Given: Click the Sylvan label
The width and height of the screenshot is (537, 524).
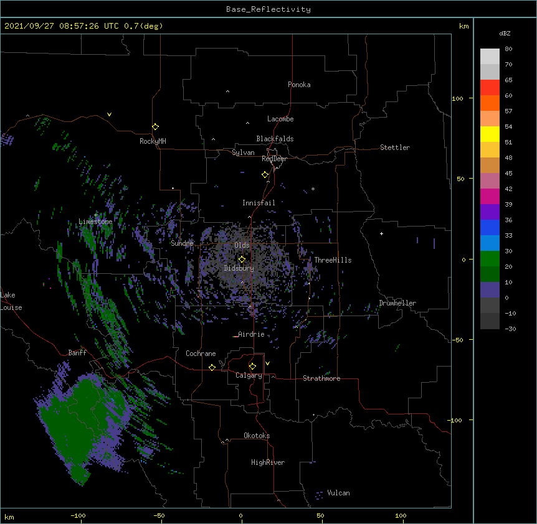Looking at the screenshot, I should [243, 152].
